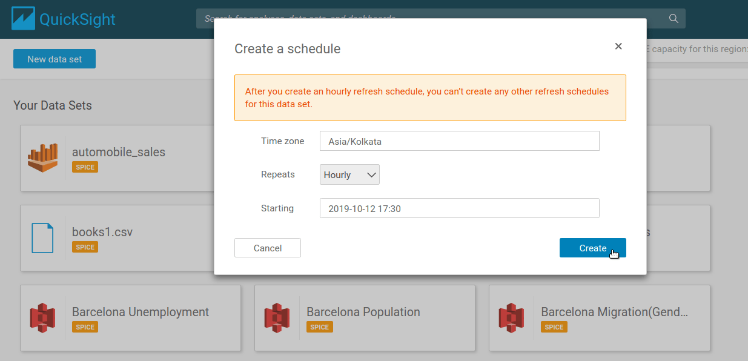Click the Redshift icon on Barcelona Migration

pos(511,317)
